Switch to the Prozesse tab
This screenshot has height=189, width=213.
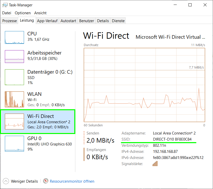[9, 21]
